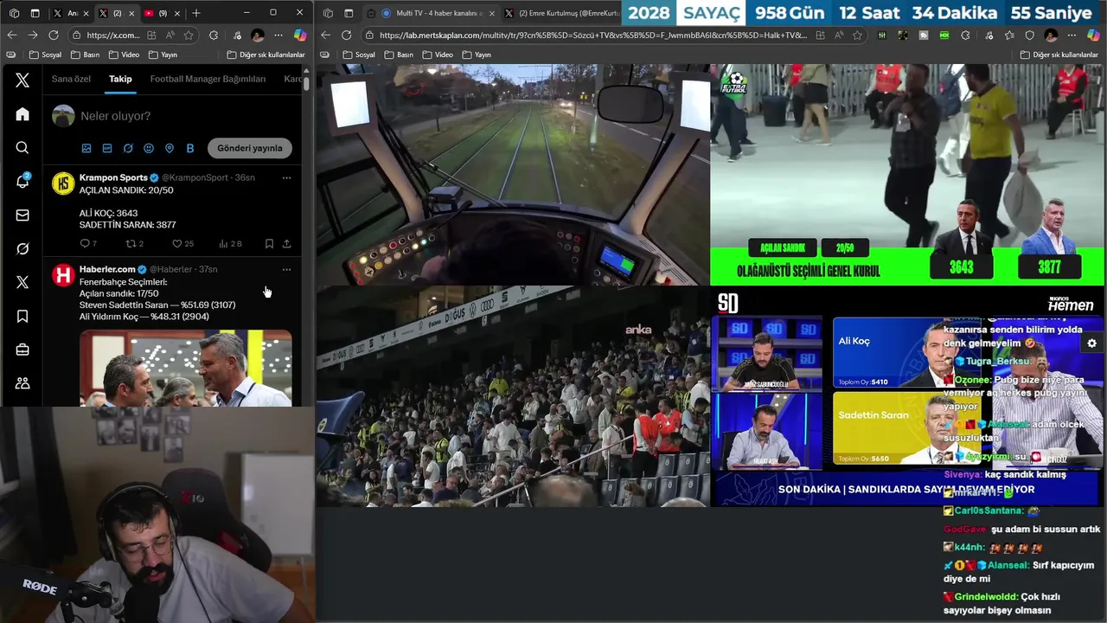Open Communities icon in X sidebar
Image resolution: width=1107 pixels, height=623 pixels.
[22, 383]
